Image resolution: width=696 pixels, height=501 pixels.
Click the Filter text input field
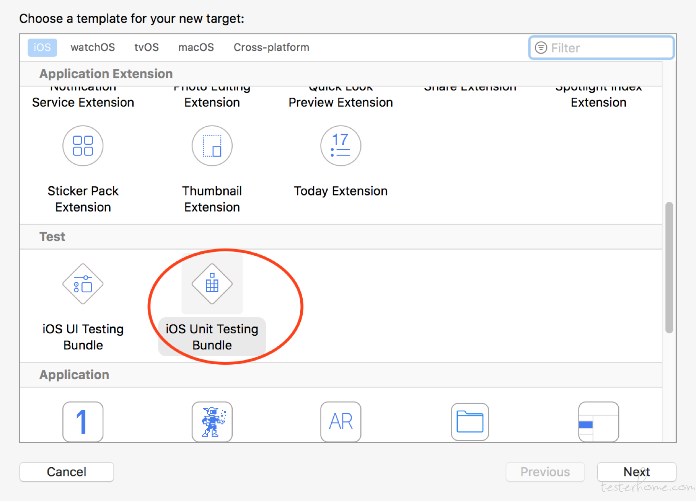click(601, 48)
